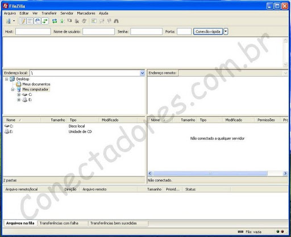Image resolution: width=291 pixels, height=237 pixels.
Task: Click the Porta port field
Action: click(x=184, y=31)
